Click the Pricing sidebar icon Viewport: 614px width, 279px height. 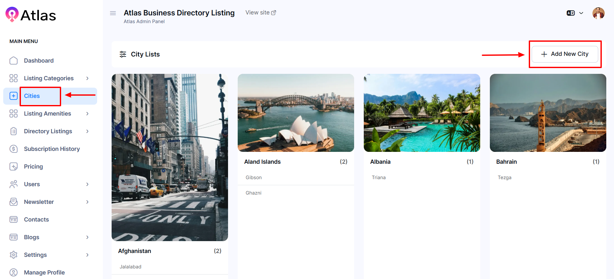[14, 167]
